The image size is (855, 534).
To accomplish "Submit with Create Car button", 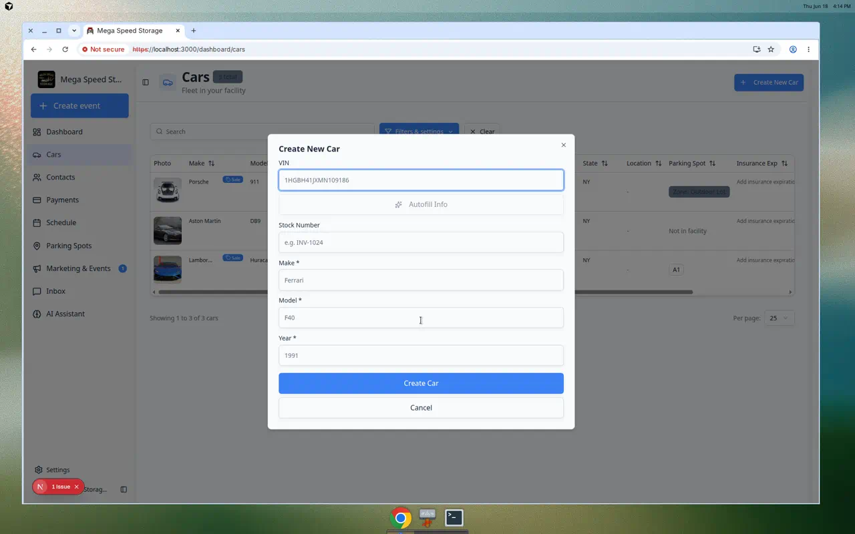I will click(421, 383).
